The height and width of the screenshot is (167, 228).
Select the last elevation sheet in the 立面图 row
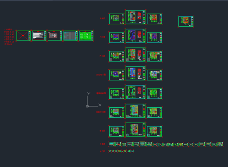[220, 144]
